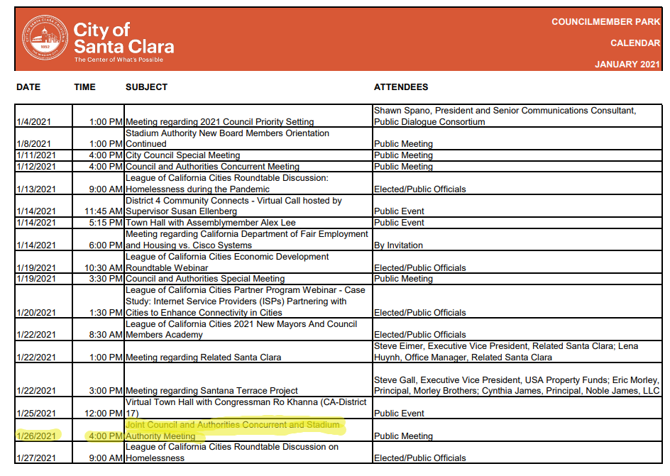Screen dimensions: 670x476
Task: Click the SUBJECT column header
Action: coord(146,87)
